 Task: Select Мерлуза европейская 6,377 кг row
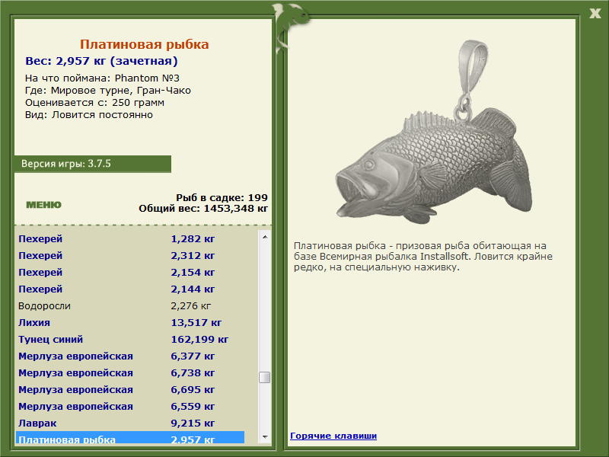130,356
